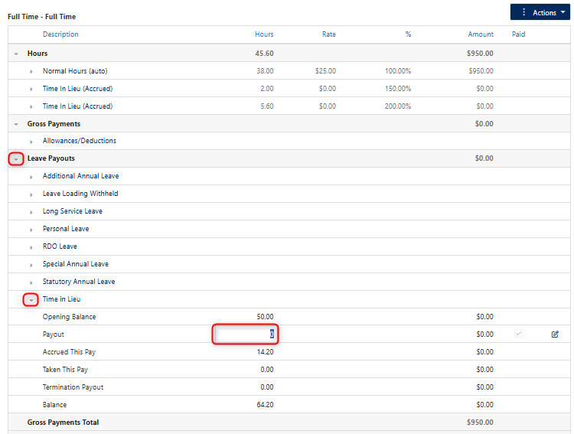Click the Rate column header
Screen dimensions: 574x434
329,34
